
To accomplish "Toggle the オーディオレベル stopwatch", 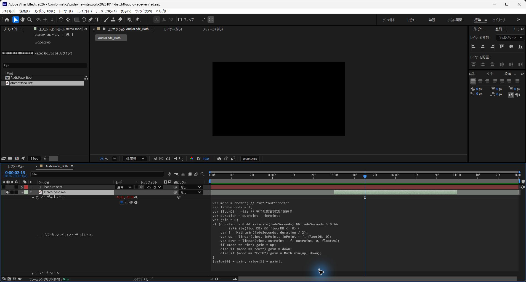I will click(x=38, y=197).
